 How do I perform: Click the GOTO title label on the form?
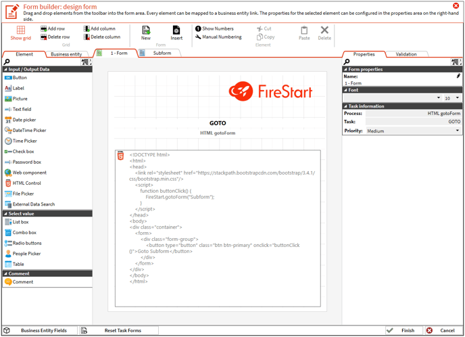click(x=218, y=123)
